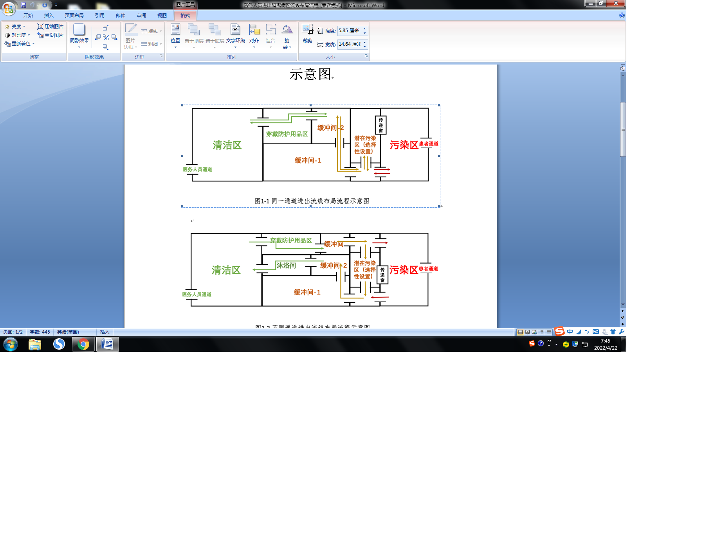Image resolution: width=714 pixels, height=535 pixels.
Task: Open the 引用 tab
Action: point(99,16)
